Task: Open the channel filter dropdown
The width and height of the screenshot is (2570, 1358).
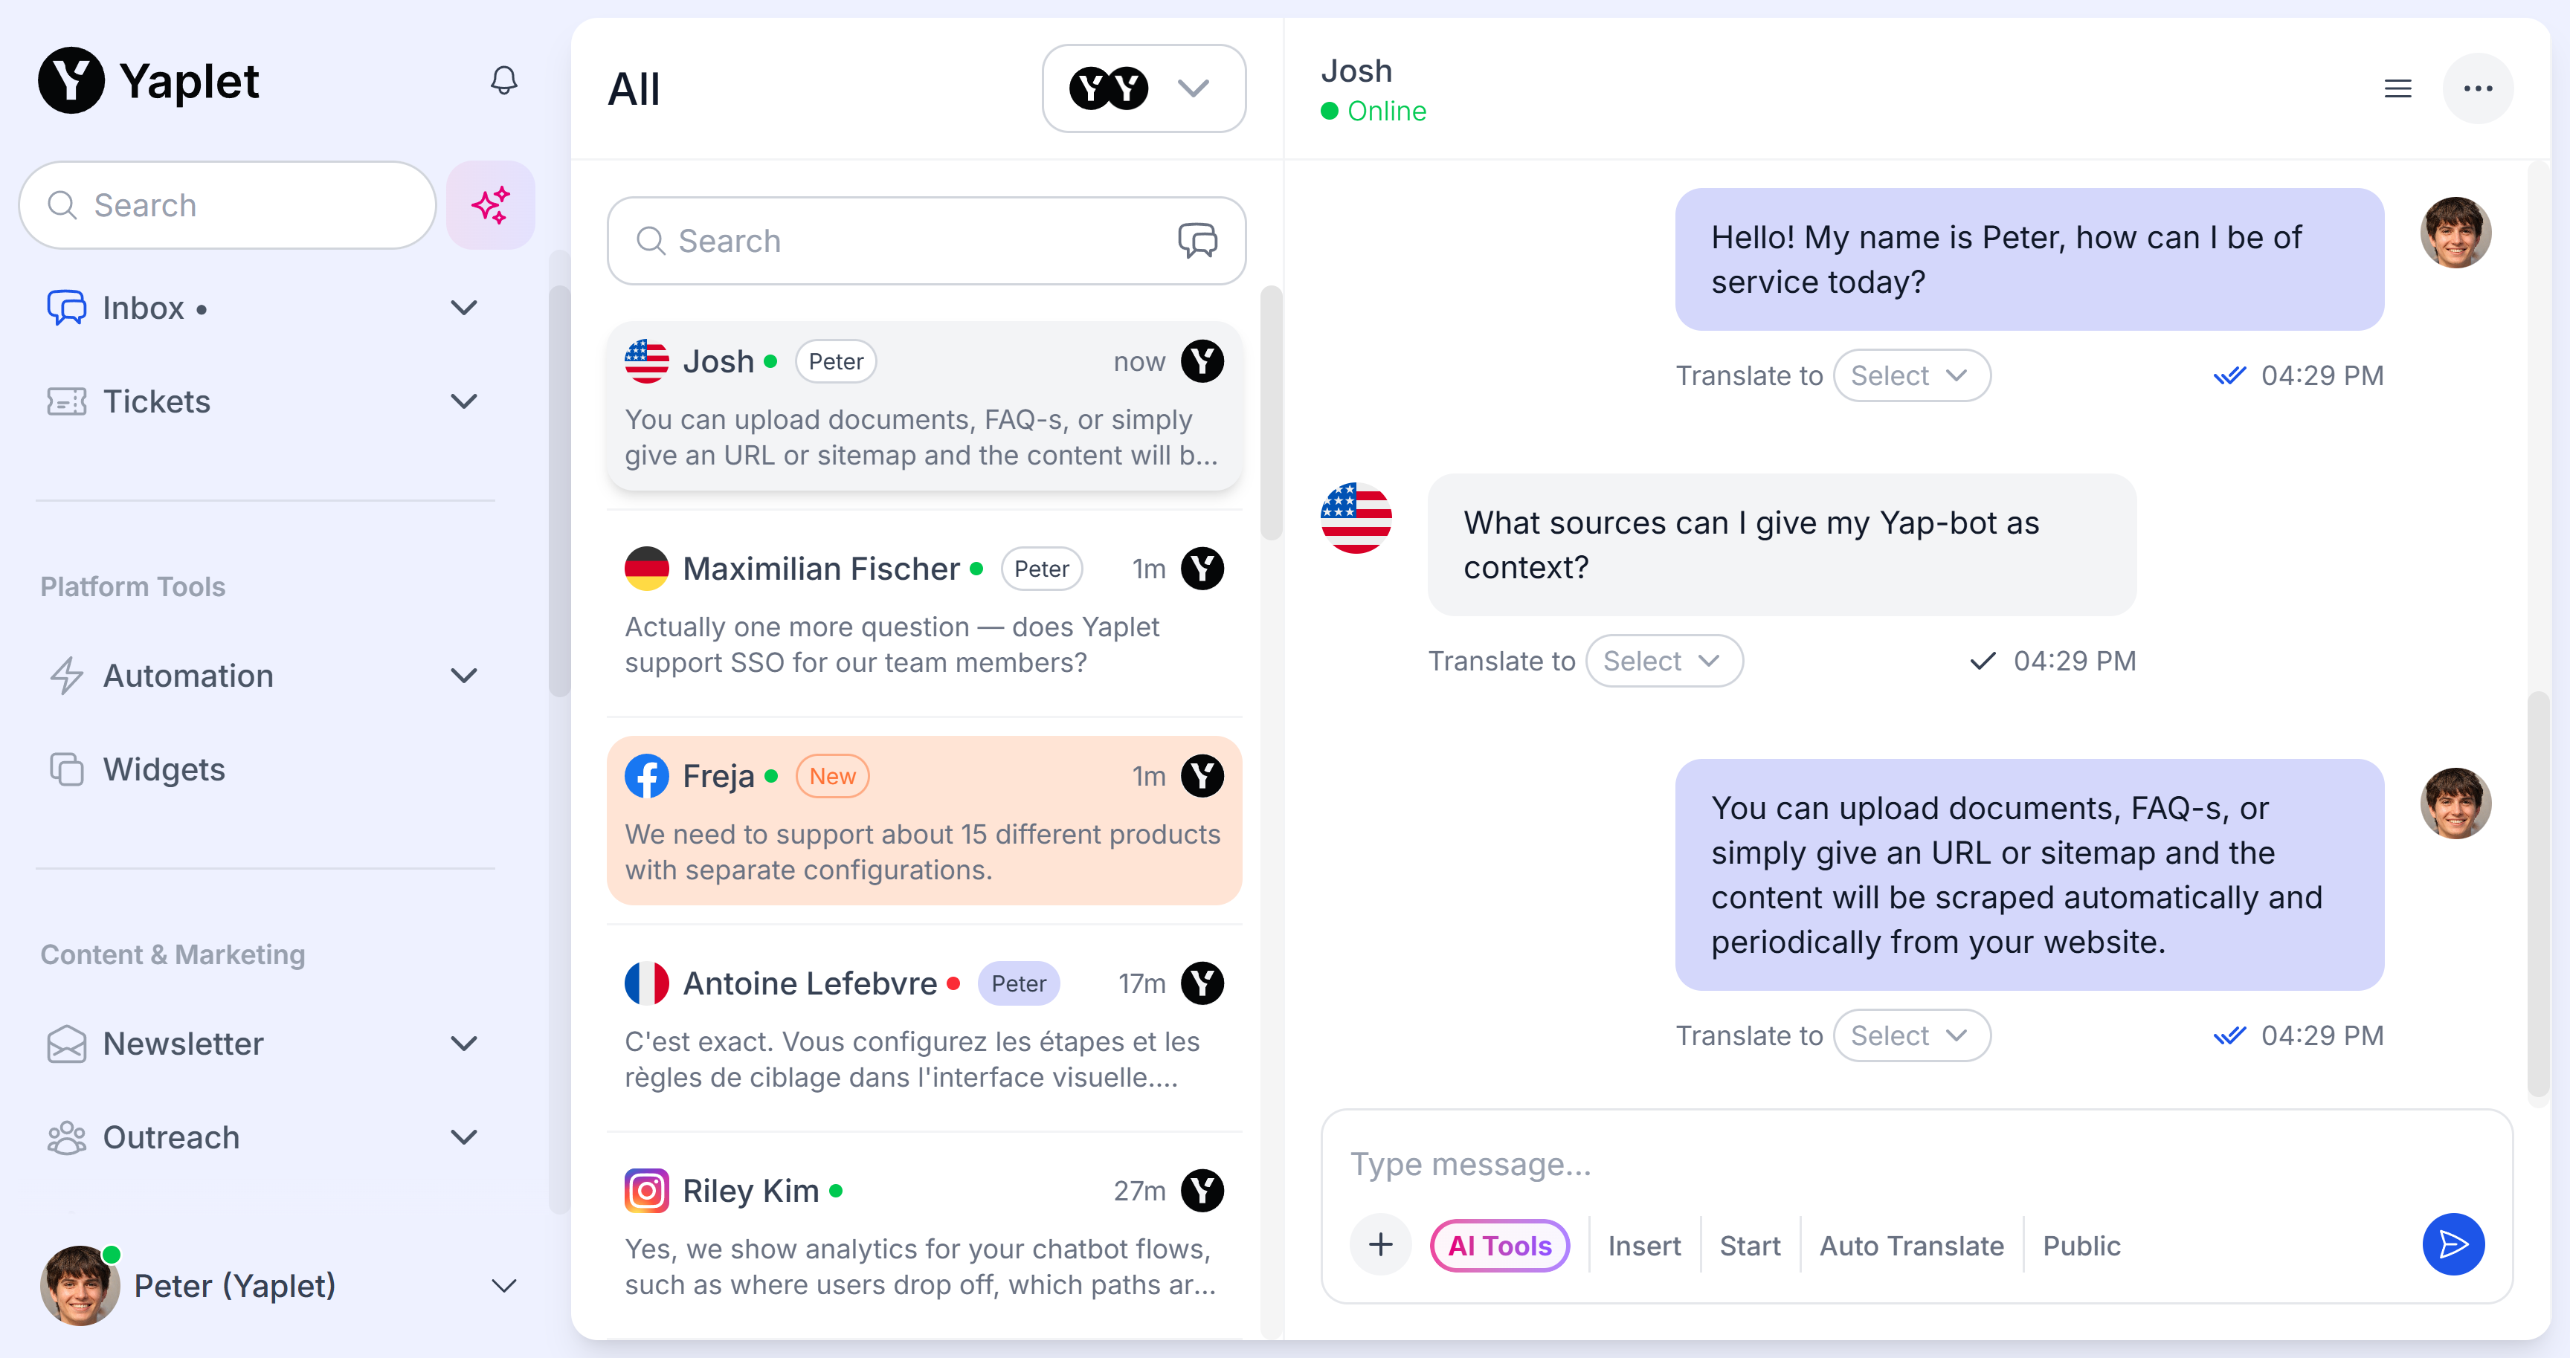Action: tap(1143, 88)
